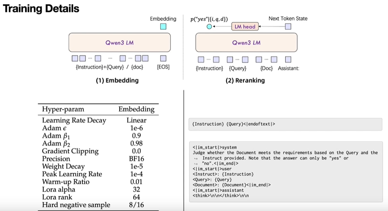Screen dimensions: 388x211
Task: Click the 'Hyper-param' table header
Action: [63, 109]
